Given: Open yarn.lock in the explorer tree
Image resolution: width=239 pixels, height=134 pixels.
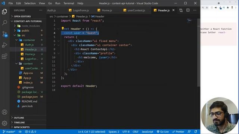Looking at the screenshot, I should [27, 106].
